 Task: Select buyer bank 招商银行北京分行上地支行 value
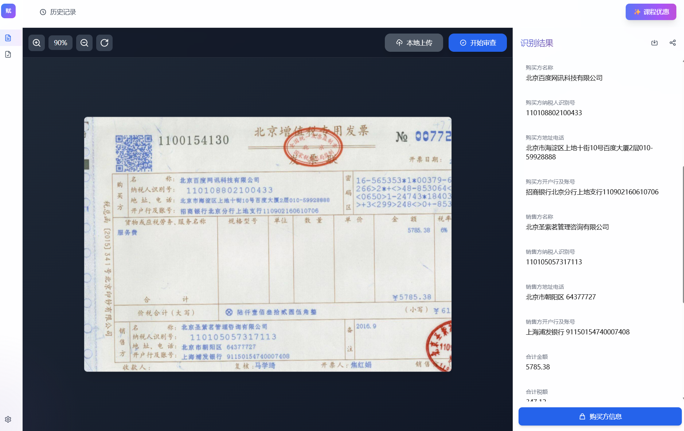[x=592, y=192]
